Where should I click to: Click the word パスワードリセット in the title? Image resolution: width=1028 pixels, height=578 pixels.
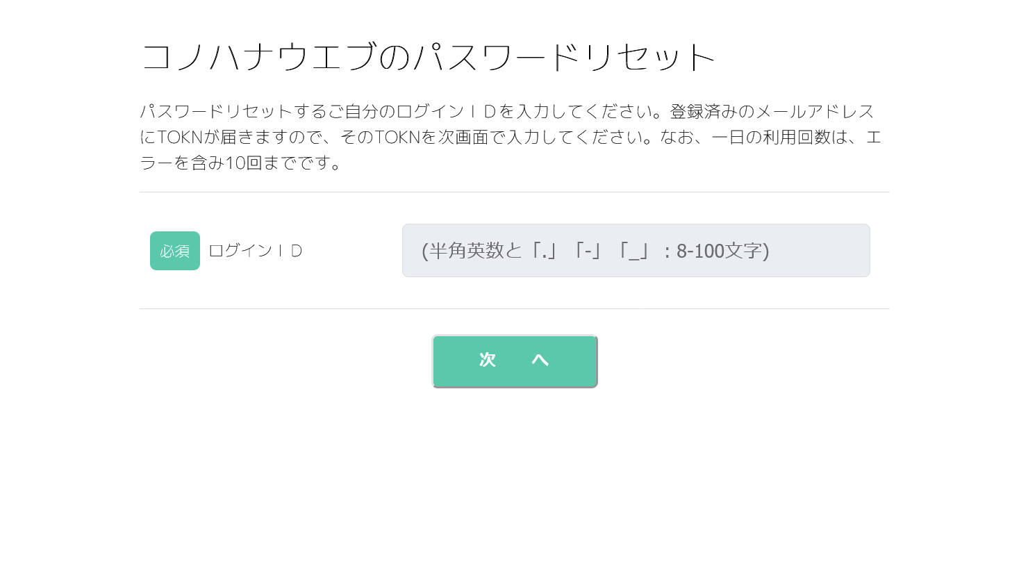(564, 57)
